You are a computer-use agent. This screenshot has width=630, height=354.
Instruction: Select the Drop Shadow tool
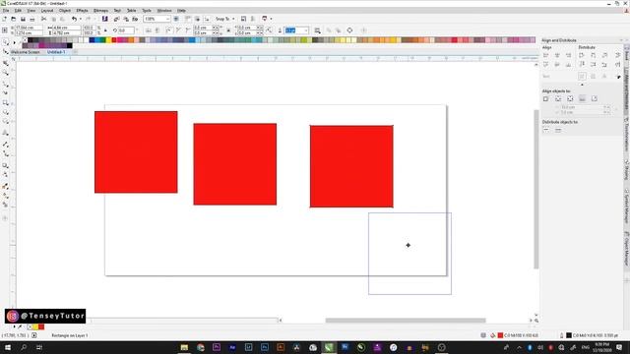(x=6, y=165)
